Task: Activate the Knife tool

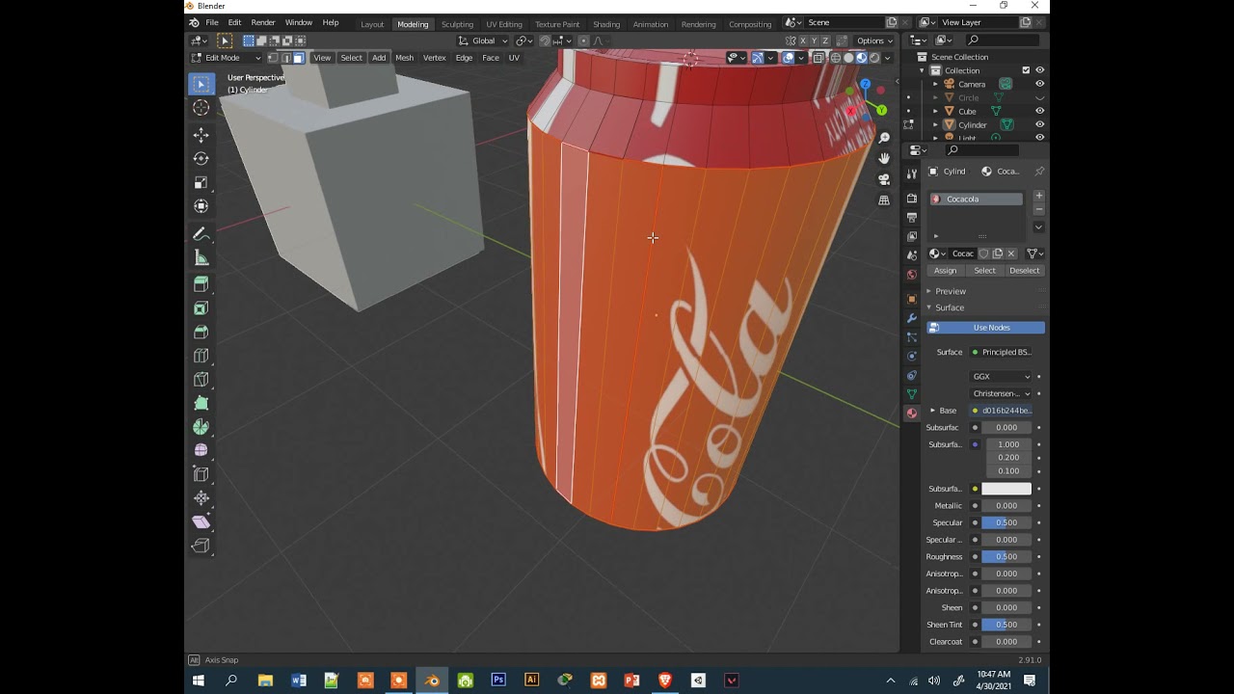Action: point(201,379)
